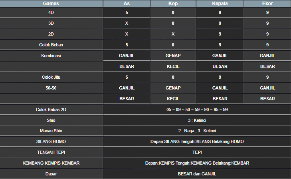The width and height of the screenshot is (291, 179).
Task: Click the Colok Jitu row label
Action: pyautogui.click(x=51, y=77)
